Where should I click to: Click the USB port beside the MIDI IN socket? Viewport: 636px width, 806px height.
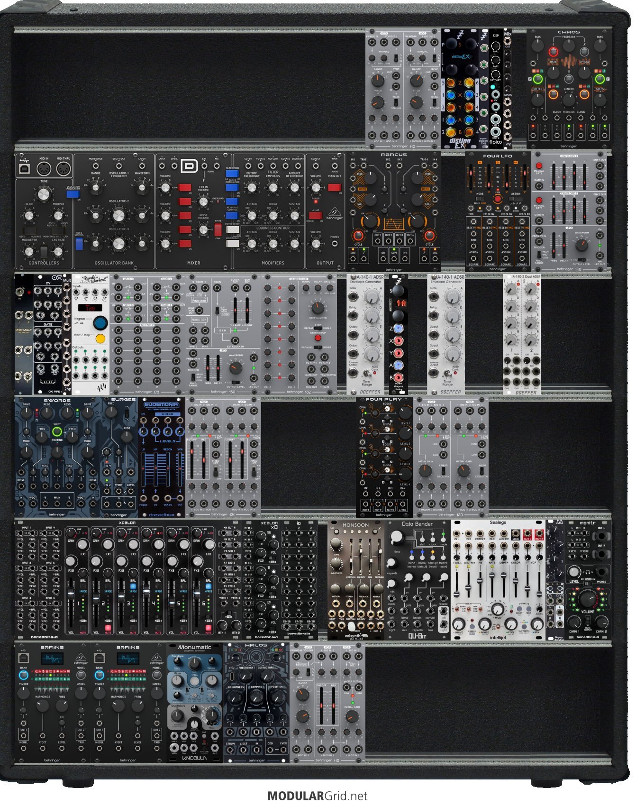[25, 168]
